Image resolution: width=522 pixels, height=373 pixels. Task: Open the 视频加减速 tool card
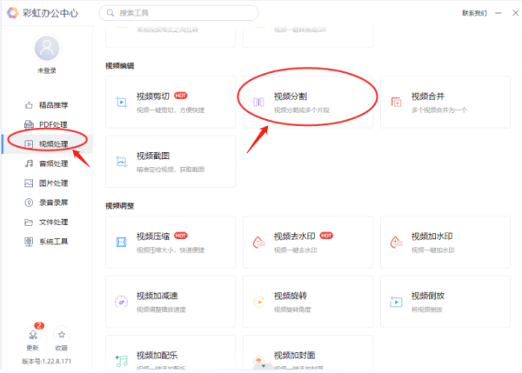point(171,302)
